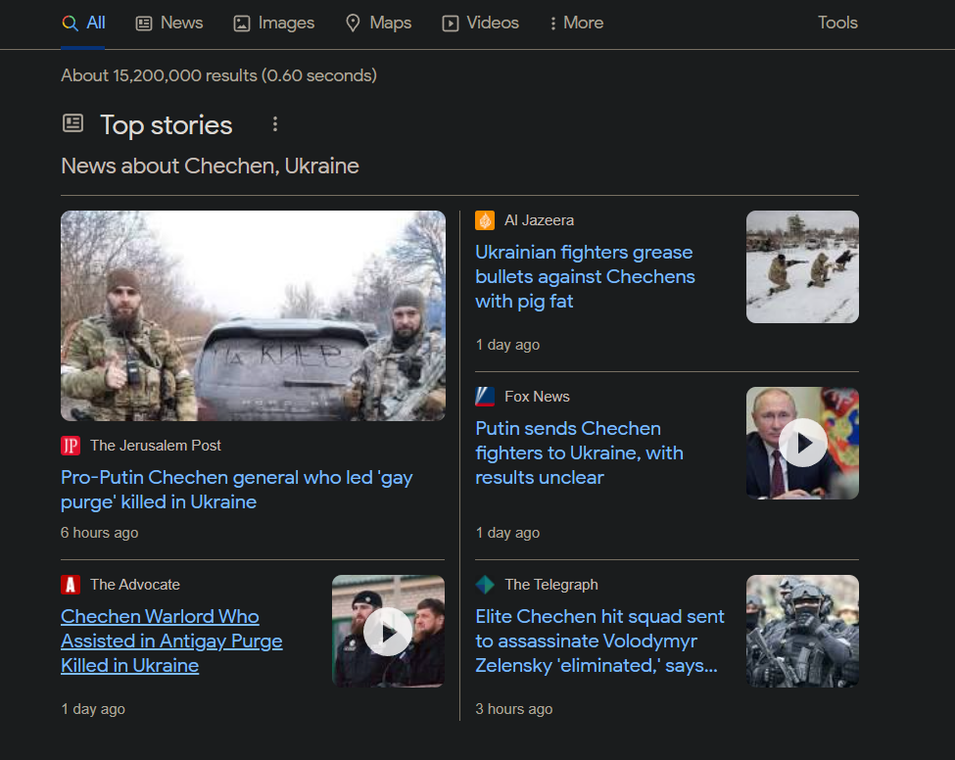This screenshot has height=760, width=955.
Task: Open the Maps tab
Action: point(378,24)
